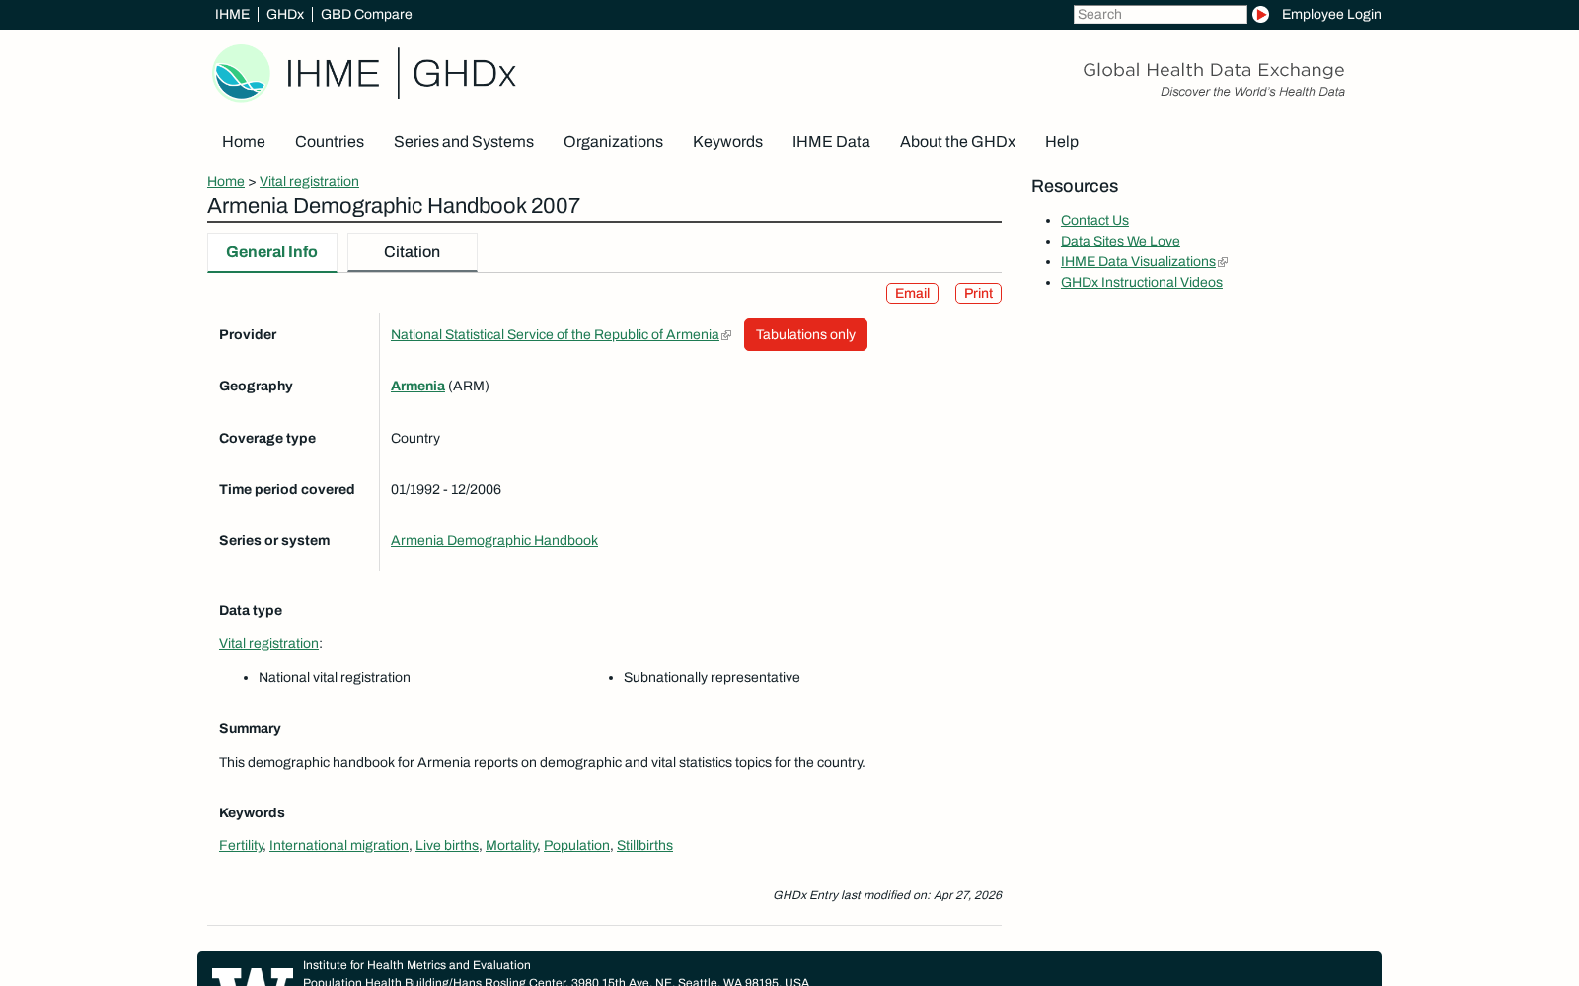This screenshot has height=986, width=1579.
Task: Open Data Sites We Love link
Action: tap(1120, 241)
